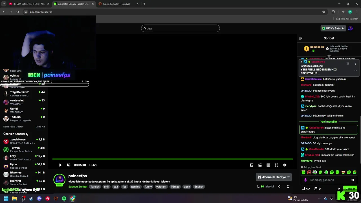Click the purple microphone icon in chat
This screenshot has height=203, width=361.
pos(305,180)
